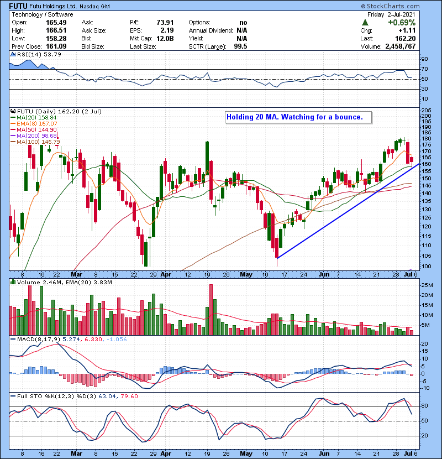The height and width of the screenshot is (459, 442).
Task: Click the +0.69% percent change value
Action: pos(402,23)
